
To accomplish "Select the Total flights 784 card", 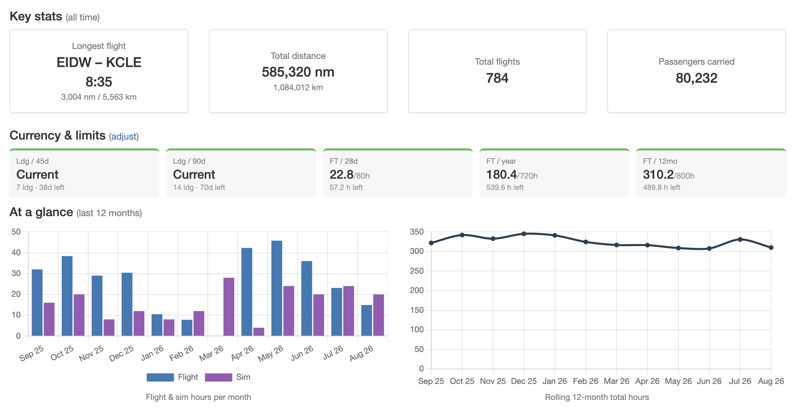I will 497,71.
